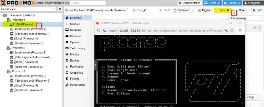
Task: Open the Monitor tab
Action: [78, 54]
